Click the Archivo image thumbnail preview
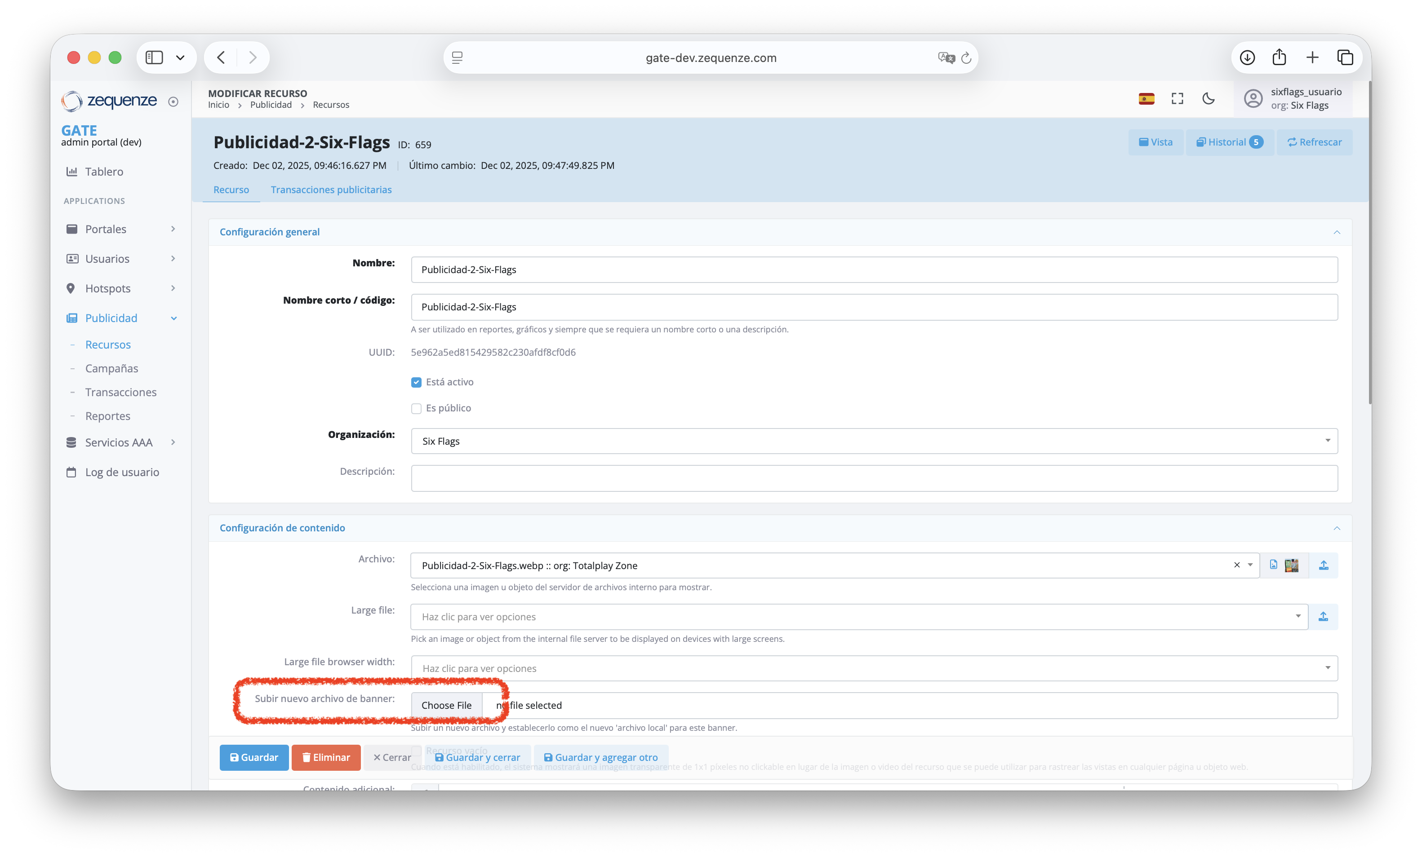Viewport: 1422px width, 857px height. click(1292, 565)
